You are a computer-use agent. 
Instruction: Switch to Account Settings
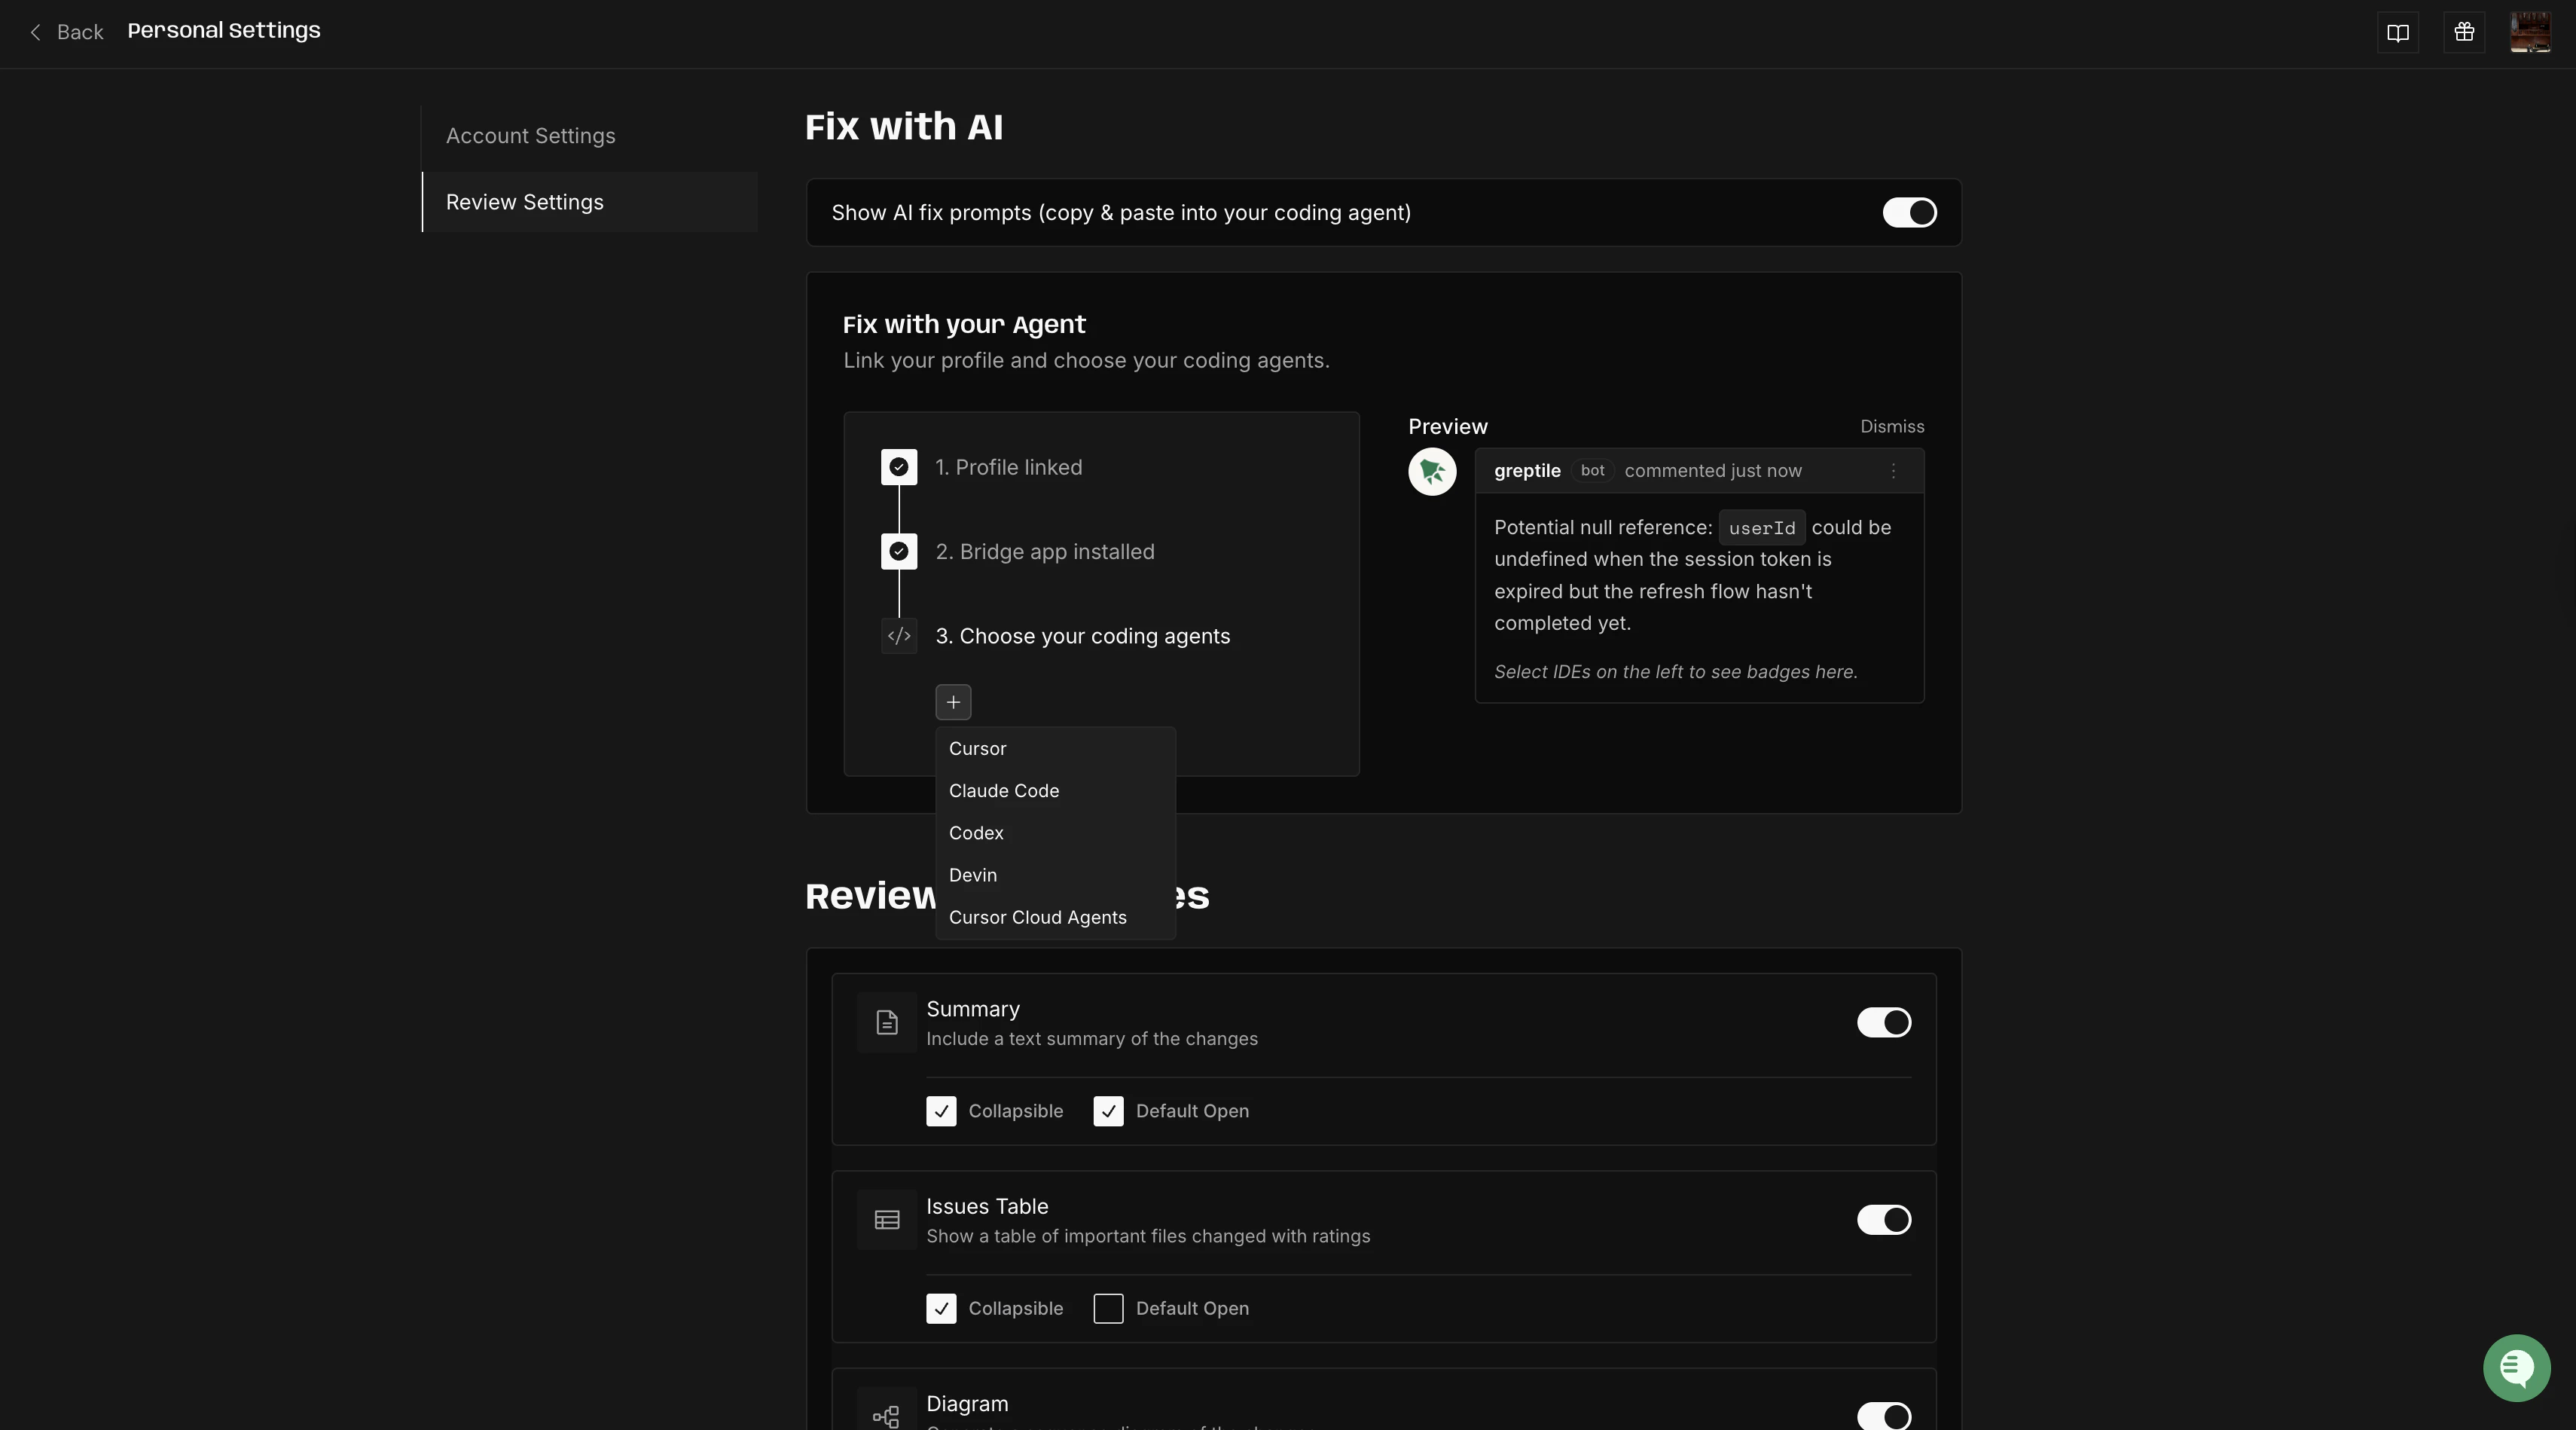pos(530,135)
